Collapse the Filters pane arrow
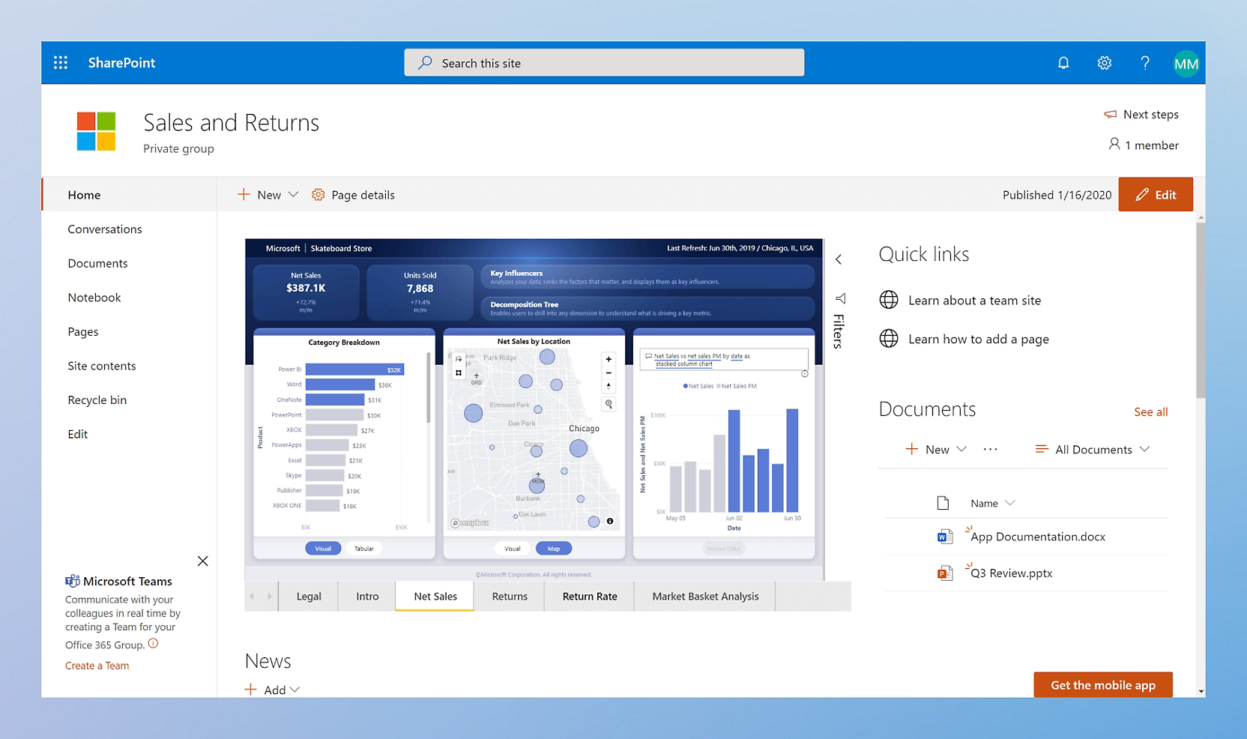Image resolution: width=1247 pixels, height=739 pixels. [x=839, y=259]
